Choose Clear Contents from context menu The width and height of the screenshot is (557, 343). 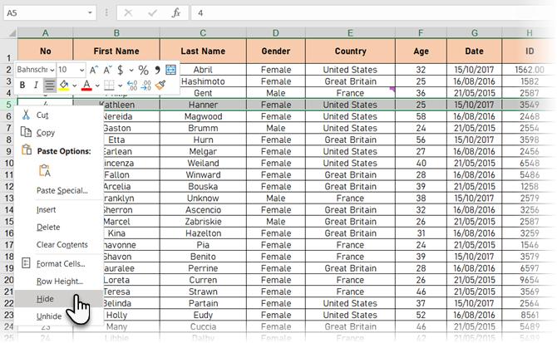click(59, 244)
